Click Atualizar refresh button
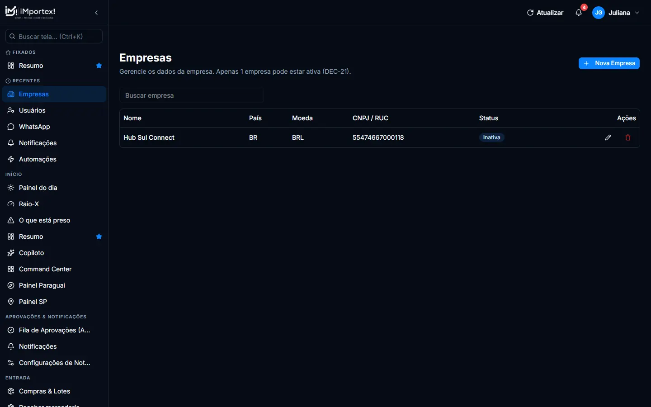The image size is (651, 407). [545, 13]
